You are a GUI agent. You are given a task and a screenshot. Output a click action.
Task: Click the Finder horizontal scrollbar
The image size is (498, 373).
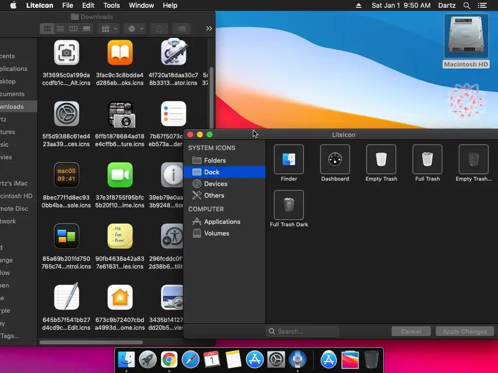tap(91, 342)
